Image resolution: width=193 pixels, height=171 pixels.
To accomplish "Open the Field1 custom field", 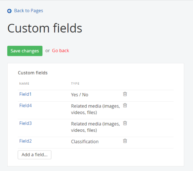I will [x=25, y=94].
